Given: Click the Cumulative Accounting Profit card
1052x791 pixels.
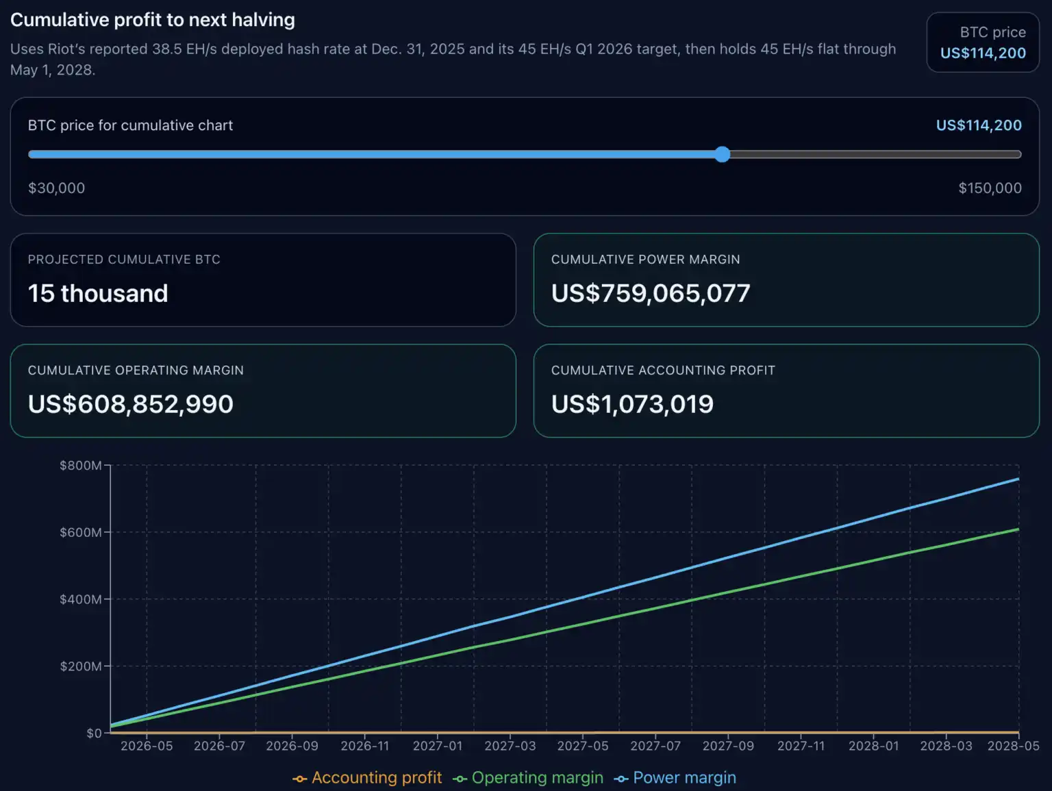Looking at the screenshot, I should pyautogui.click(x=786, y=390).
